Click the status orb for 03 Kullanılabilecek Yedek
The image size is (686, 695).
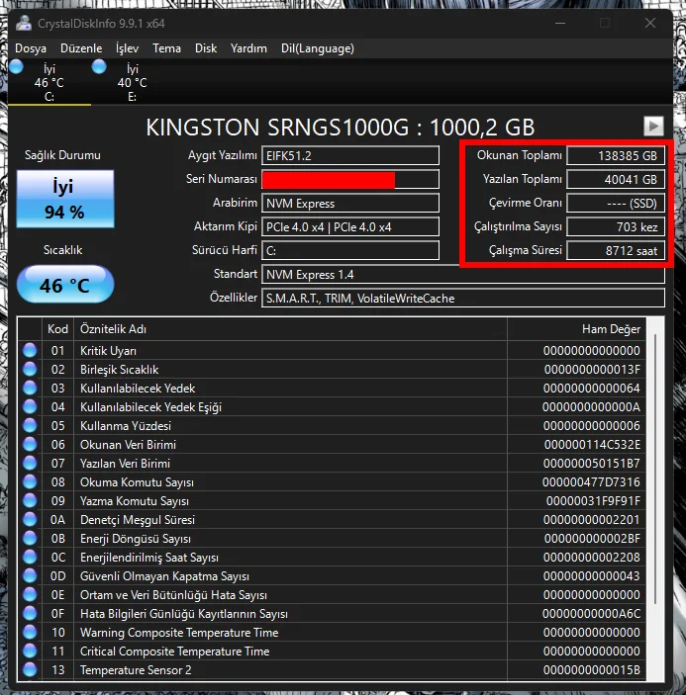30,388
